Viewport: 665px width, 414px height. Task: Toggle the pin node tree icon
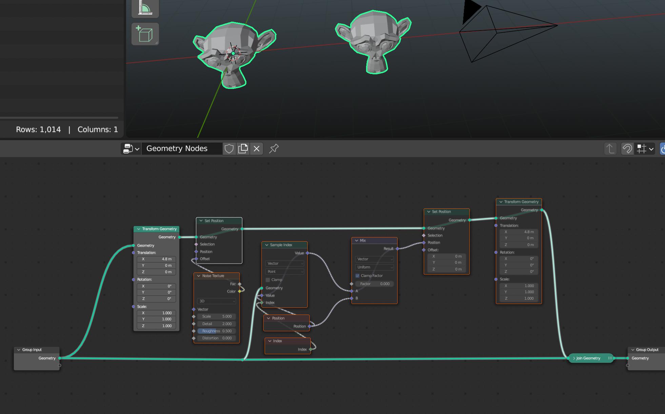[274, 149]
